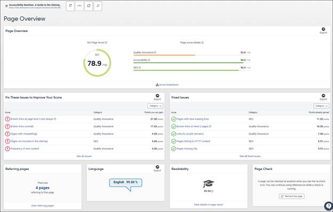
Task: Click View referring pages link
Action: 43,206
